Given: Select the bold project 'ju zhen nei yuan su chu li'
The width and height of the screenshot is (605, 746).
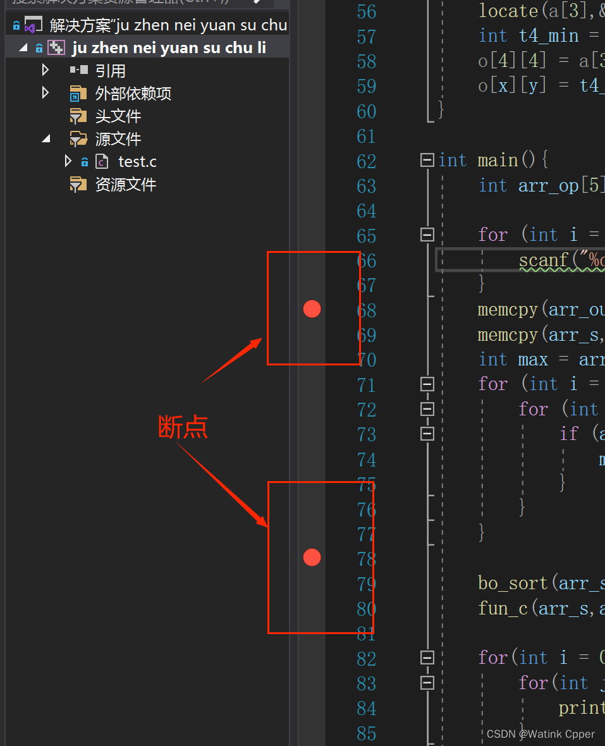Looking at the screenshot, I should click(x=169, y=47).
